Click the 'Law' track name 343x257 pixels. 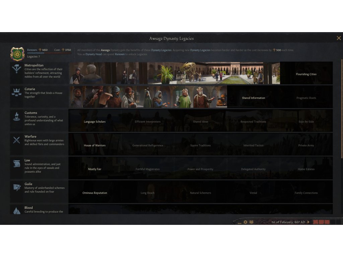pyautogui.click(x=27, y=160)
